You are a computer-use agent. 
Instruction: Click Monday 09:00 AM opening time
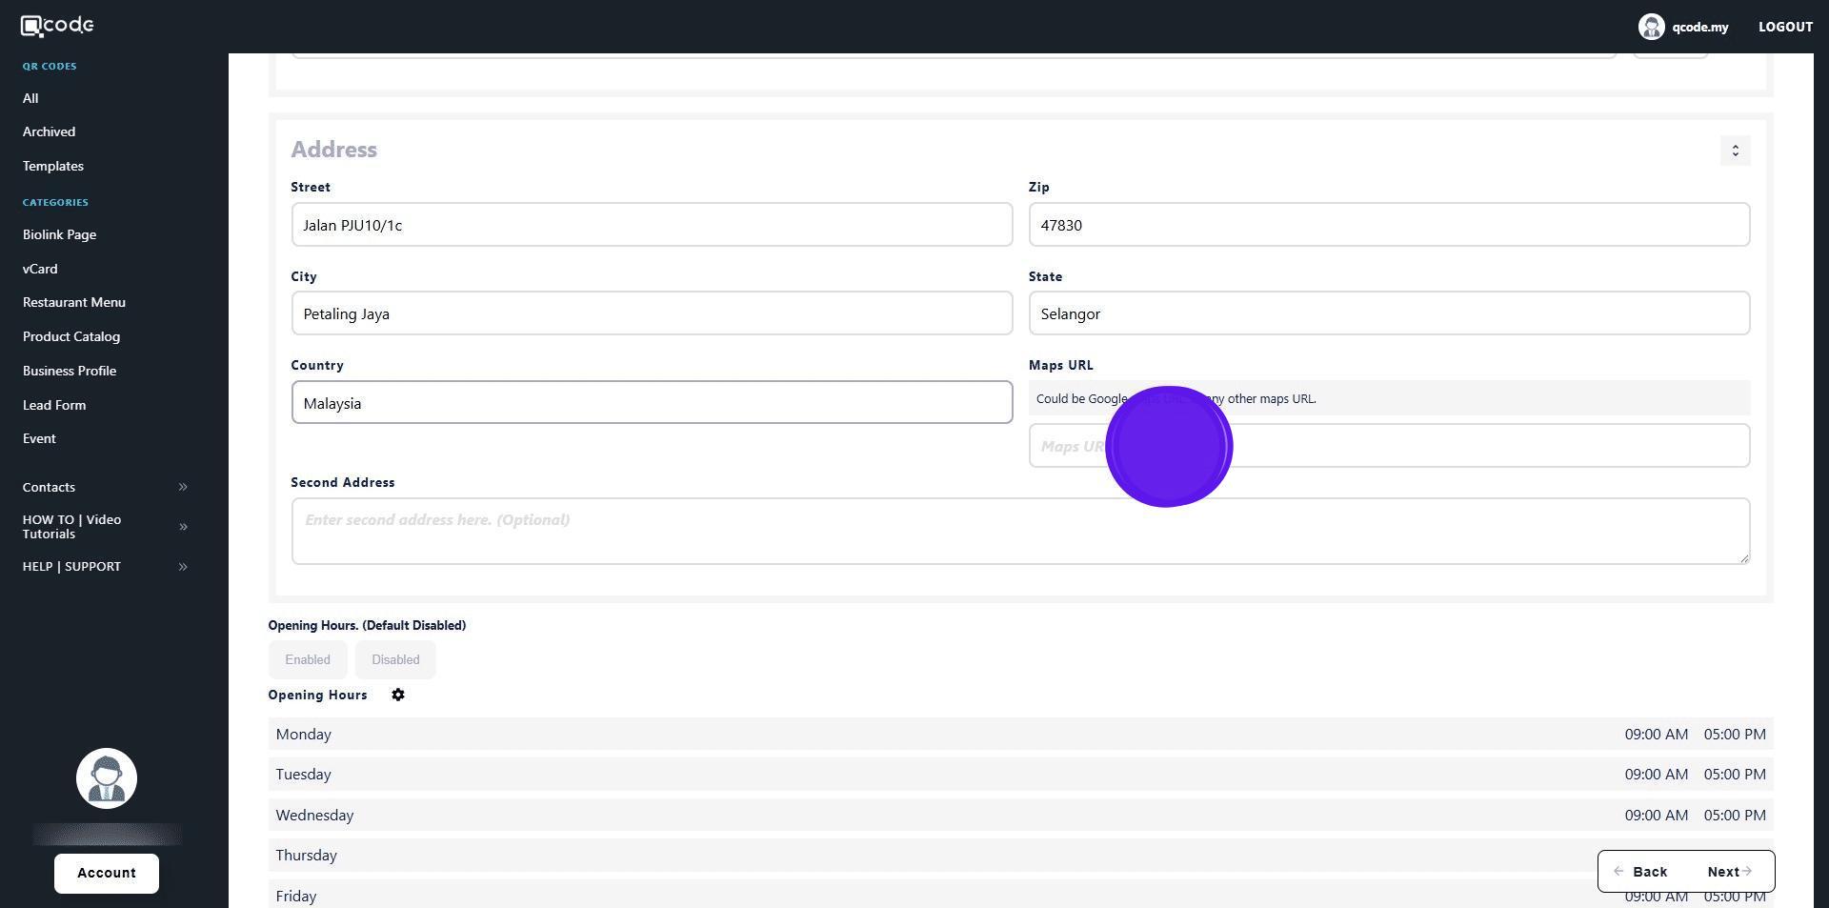click(x=1656, y=735)
